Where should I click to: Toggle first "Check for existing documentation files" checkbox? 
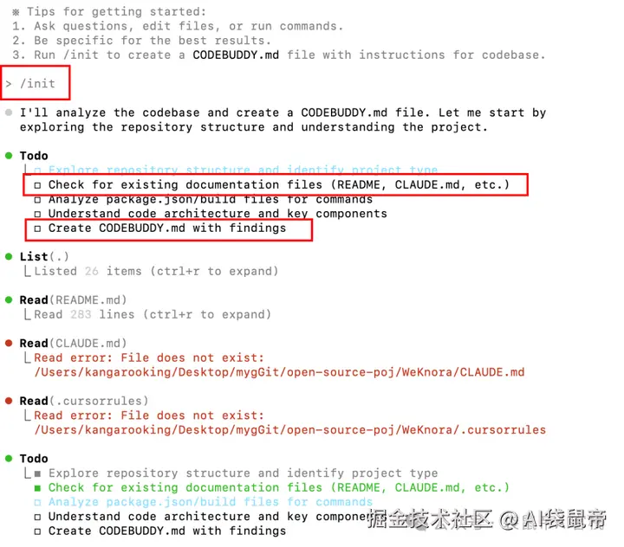[37, 185]
